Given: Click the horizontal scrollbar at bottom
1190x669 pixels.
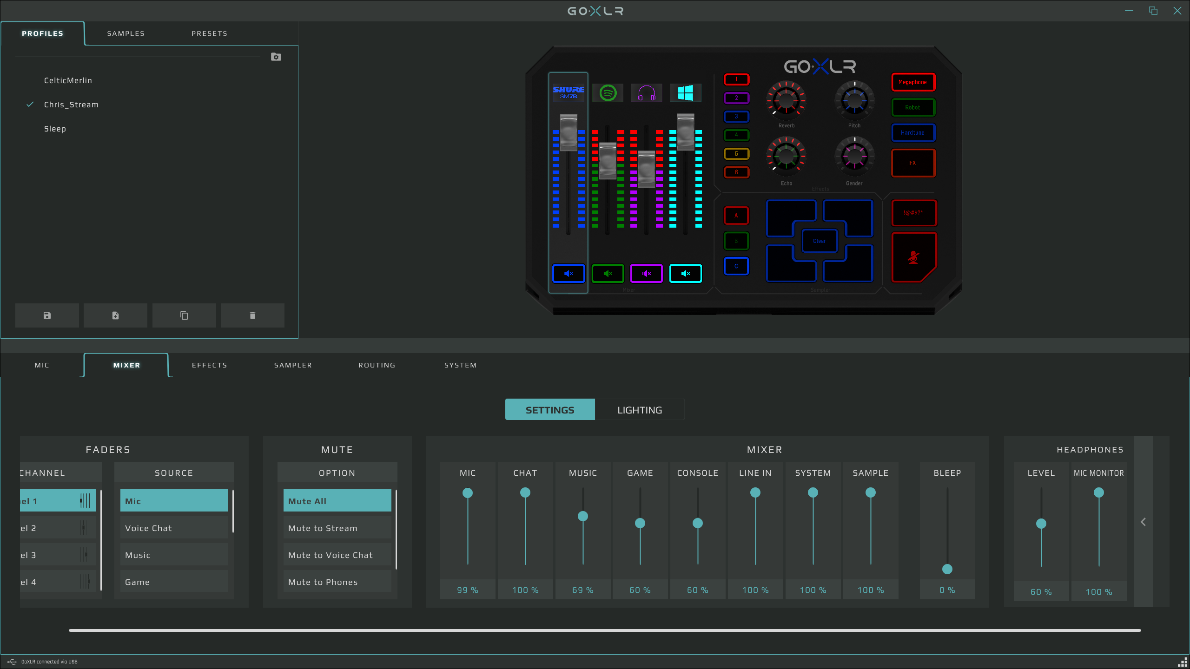Looking at the screenshot, I should [x=605, y=630].
